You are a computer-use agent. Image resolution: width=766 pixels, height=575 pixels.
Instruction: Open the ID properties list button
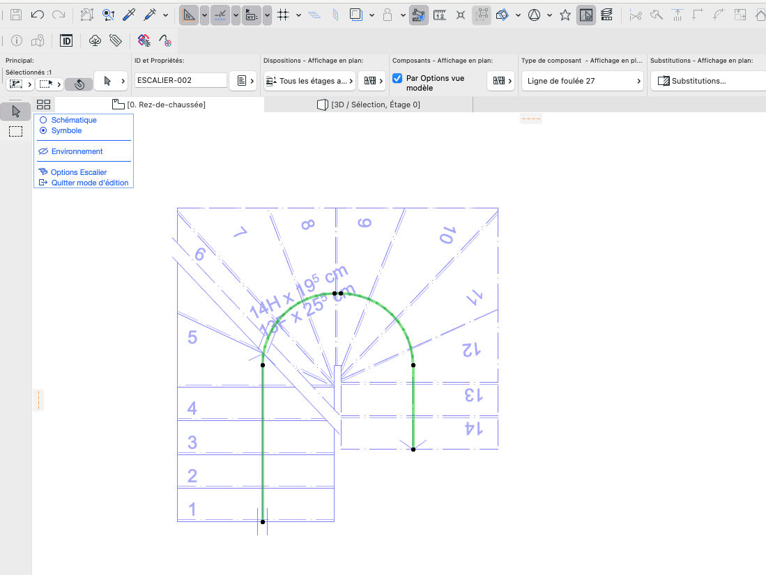click(x=243, y=81)
